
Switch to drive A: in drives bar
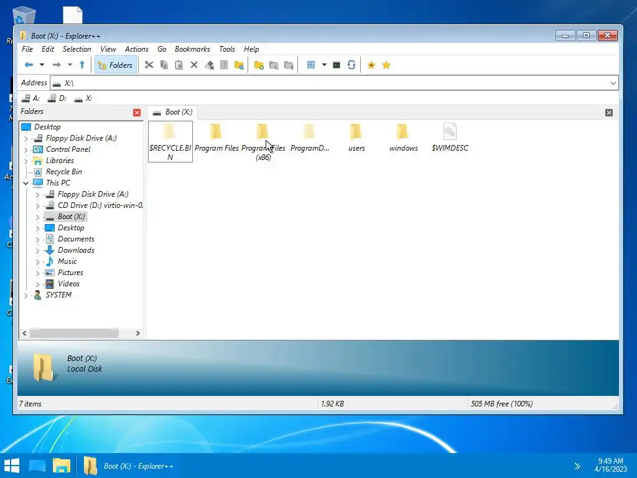pos(31,98)
